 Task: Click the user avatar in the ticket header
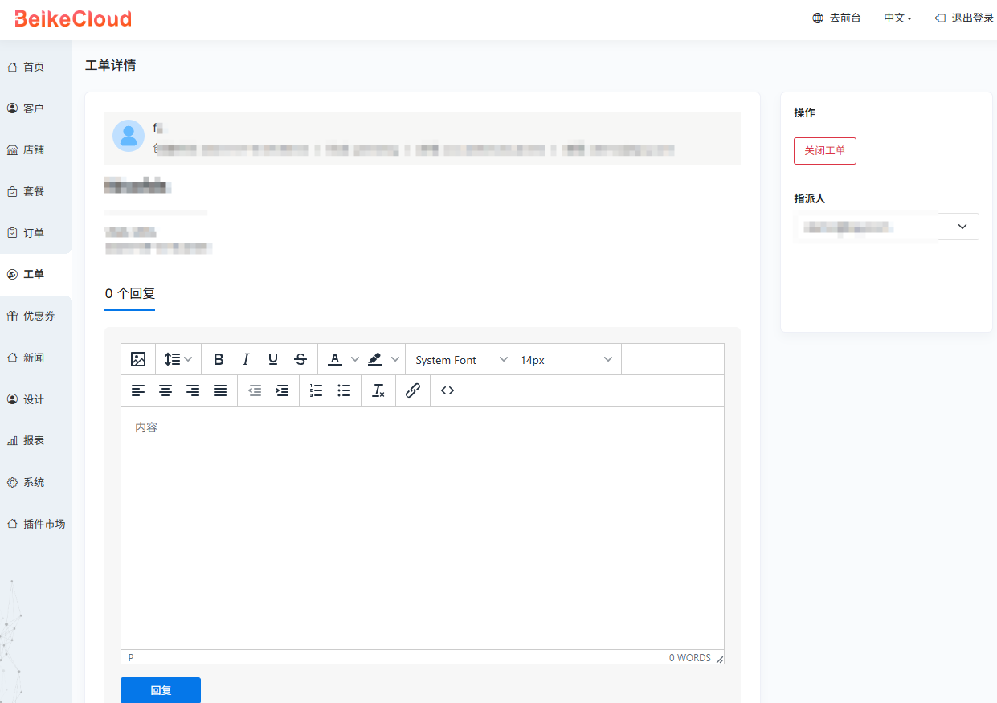[x=129, y=136]
